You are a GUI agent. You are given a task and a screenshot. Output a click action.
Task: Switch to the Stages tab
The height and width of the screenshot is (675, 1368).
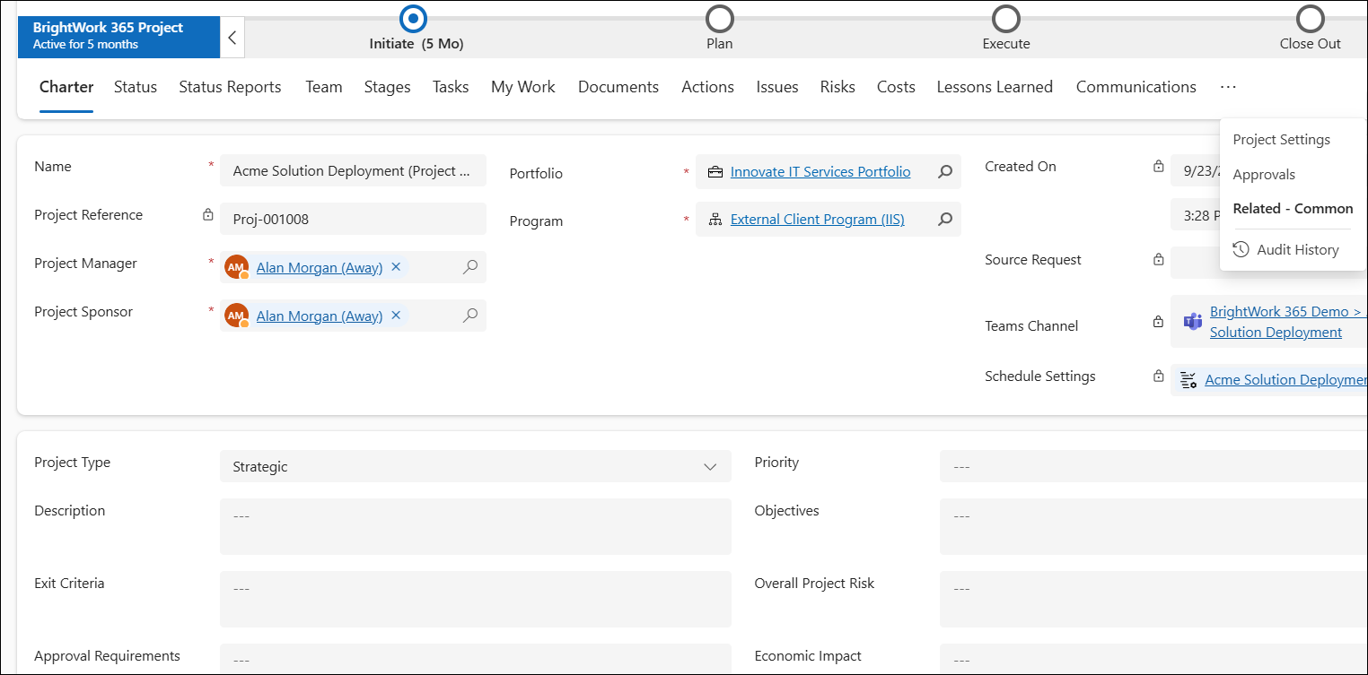[x=388, y=87]
